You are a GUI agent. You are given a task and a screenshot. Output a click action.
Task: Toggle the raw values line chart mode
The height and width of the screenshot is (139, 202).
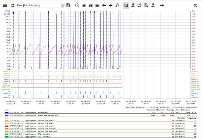coord(126,5)
